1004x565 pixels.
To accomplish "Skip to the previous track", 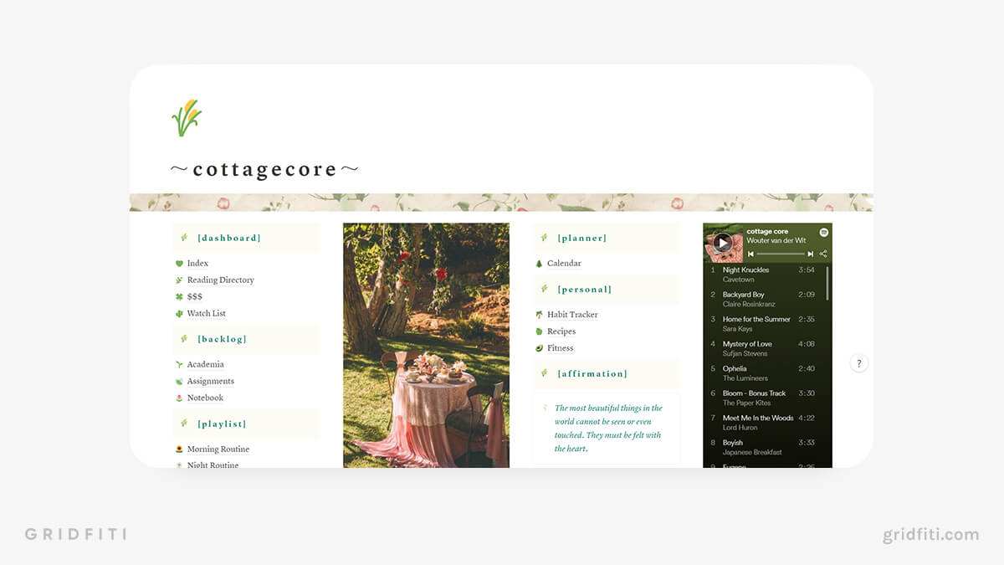I will pyautogui.click(x=750, y=254).
